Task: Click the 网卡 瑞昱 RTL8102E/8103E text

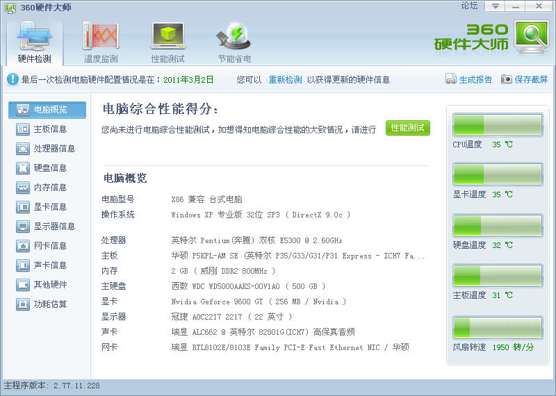Action: (x=290, y=347)
